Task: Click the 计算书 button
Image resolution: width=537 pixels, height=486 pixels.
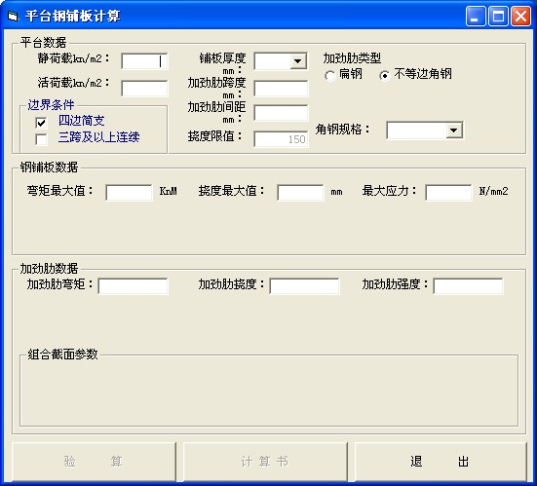Action: [265, 462]
